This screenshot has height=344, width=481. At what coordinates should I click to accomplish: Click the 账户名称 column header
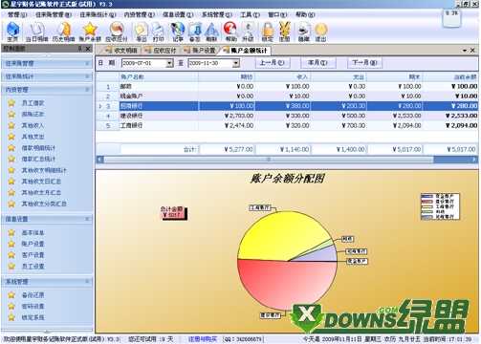(159, 76)
